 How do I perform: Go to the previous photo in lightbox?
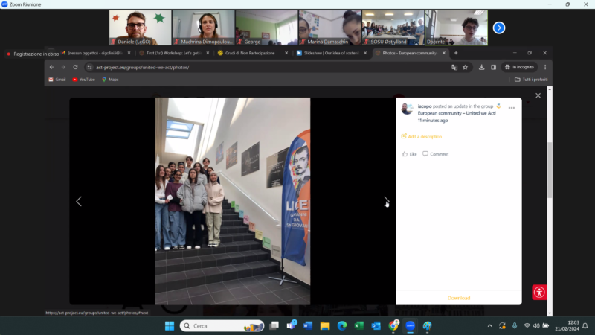pos(79,201)
